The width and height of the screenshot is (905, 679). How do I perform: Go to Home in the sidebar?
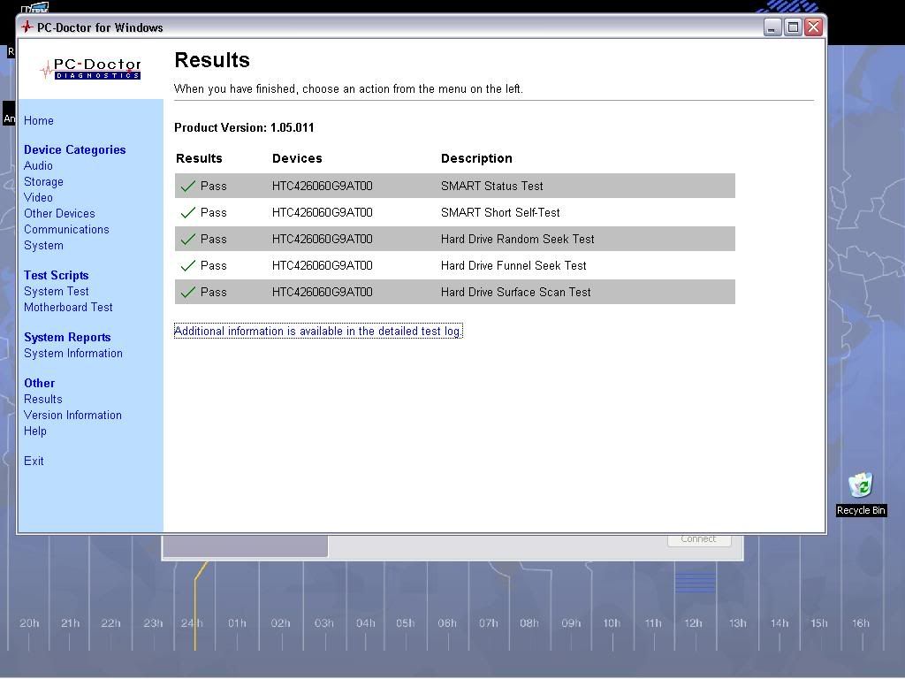point(39,121)
